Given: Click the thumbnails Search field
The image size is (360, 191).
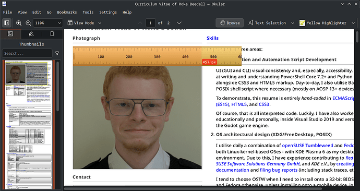Looking at the screenshot, I should [x=27, y=53].
